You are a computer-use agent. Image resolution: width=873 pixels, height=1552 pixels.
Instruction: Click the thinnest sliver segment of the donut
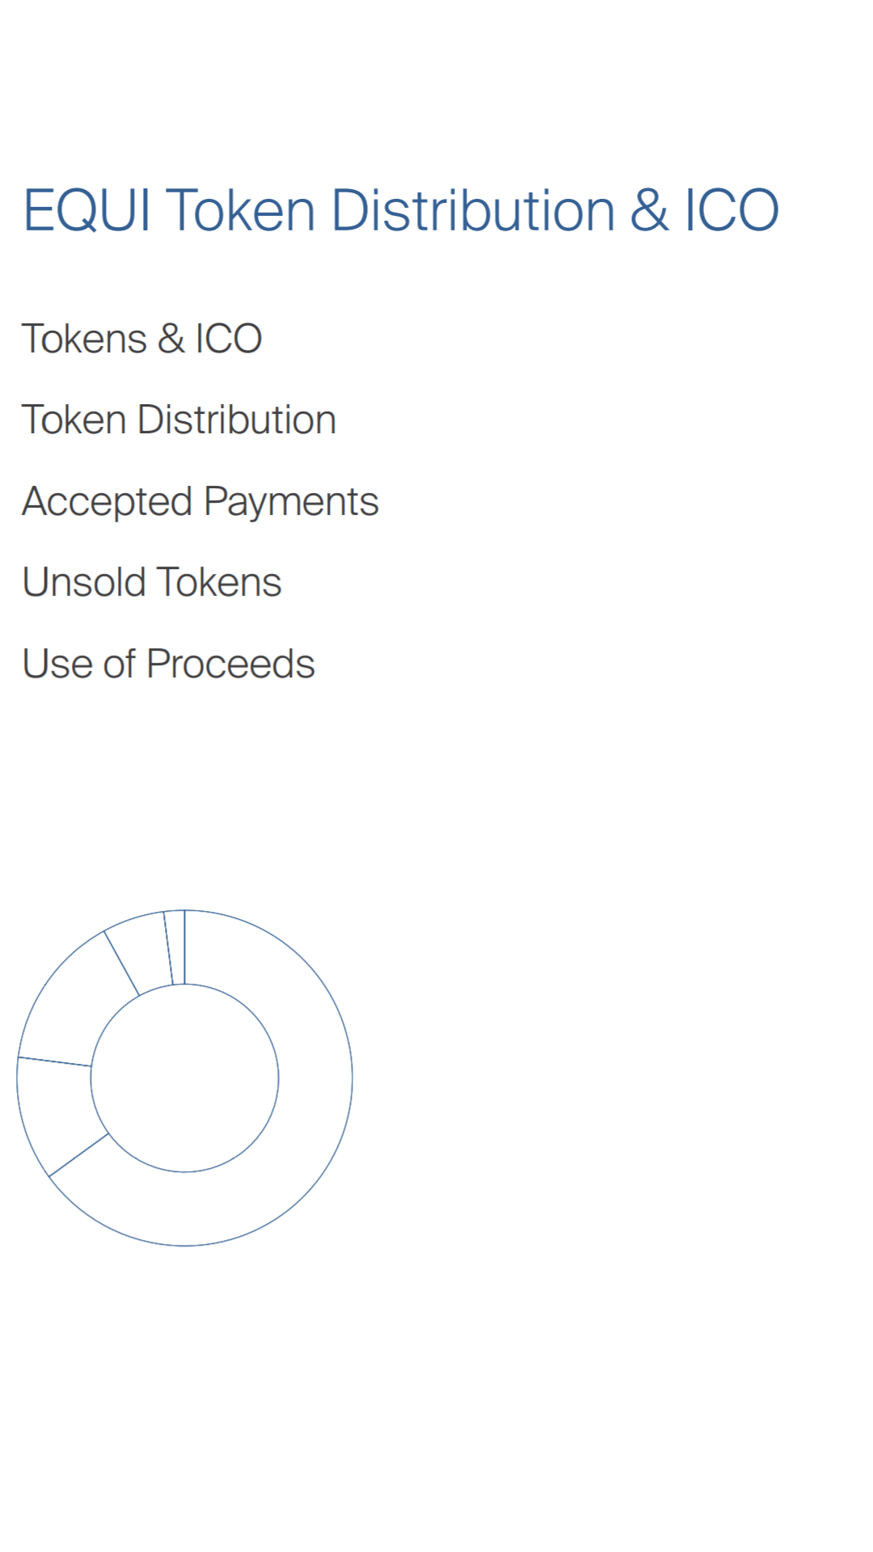[x=177, y=947]
